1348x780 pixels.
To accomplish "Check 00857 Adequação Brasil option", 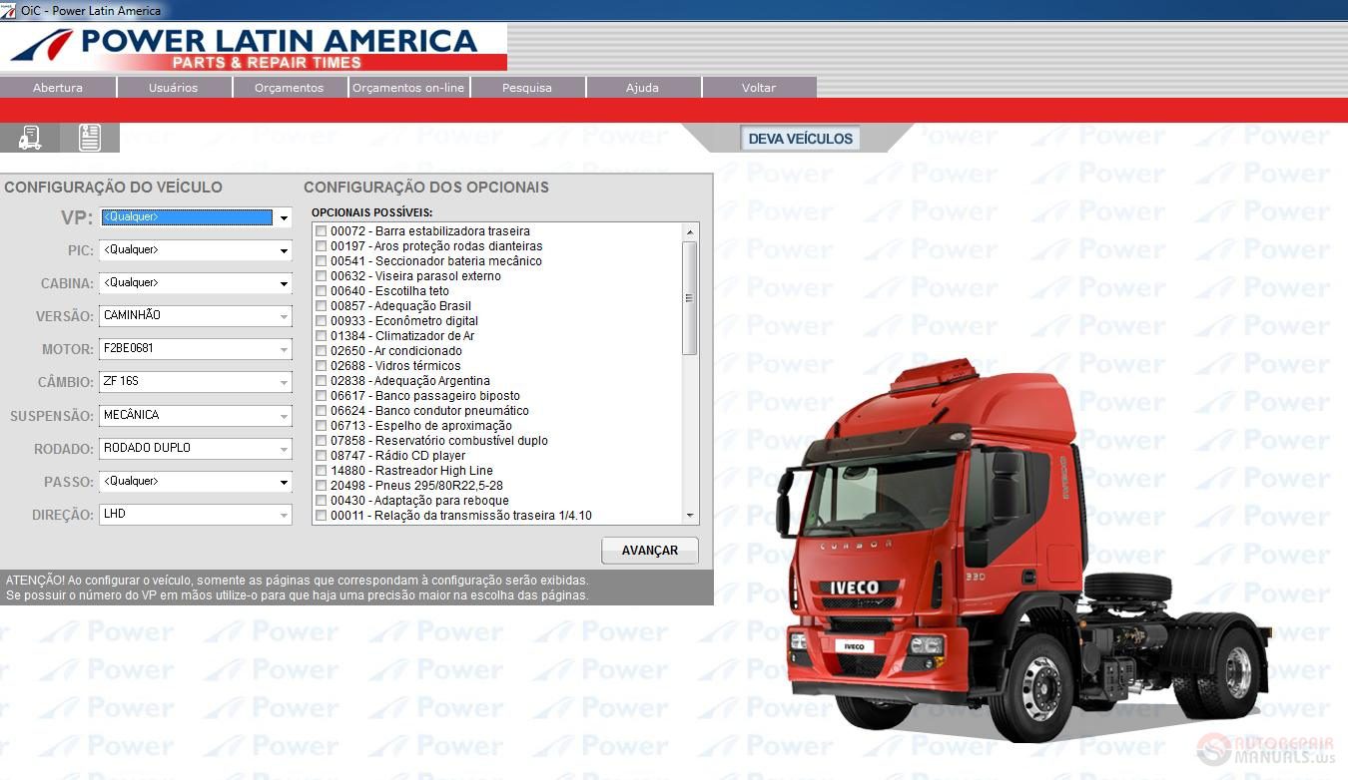I will (322, 306).
